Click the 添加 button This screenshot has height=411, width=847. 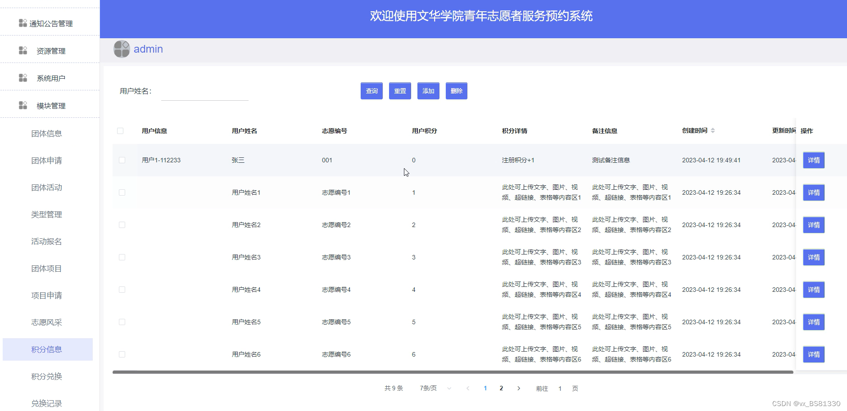click(428, 91)
